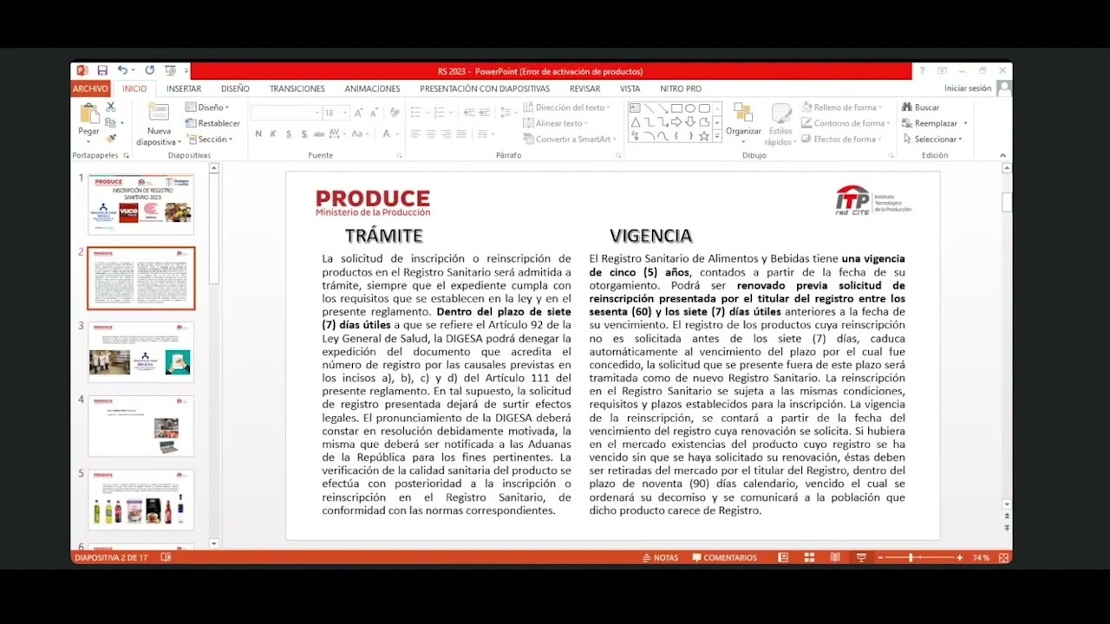Add a slide with Nueva diapositiva icon

tap(159, 112)
